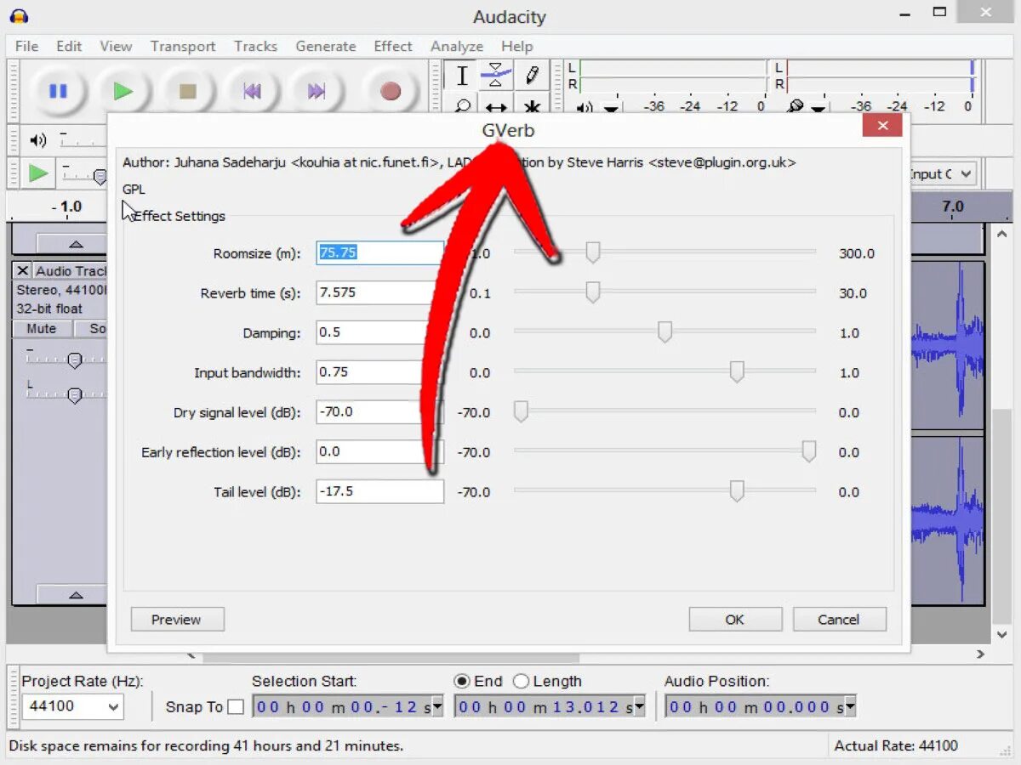1021x765 pixels.
Task: Click the Dry signal level input field
Action: (379, 412)
